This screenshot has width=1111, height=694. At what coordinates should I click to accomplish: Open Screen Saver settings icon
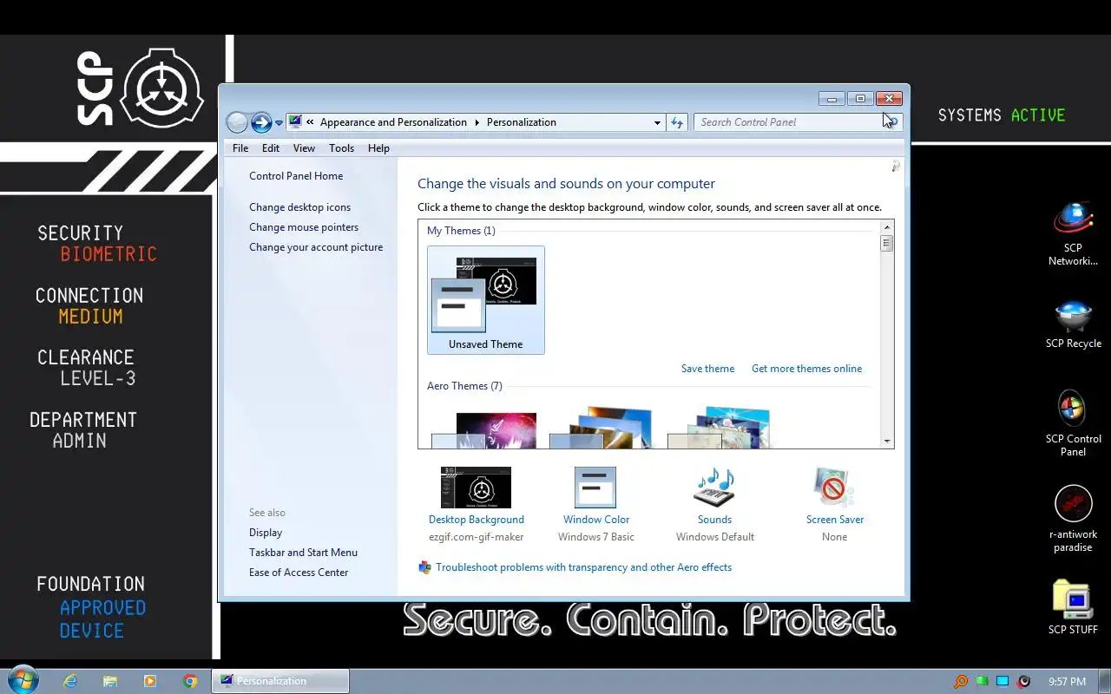tap(834, 488)
